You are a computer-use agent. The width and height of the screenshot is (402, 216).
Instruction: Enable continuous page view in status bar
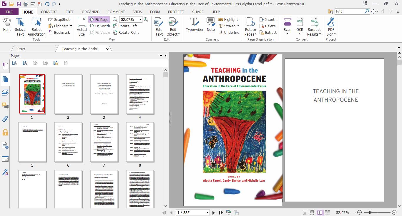[312, 212]
